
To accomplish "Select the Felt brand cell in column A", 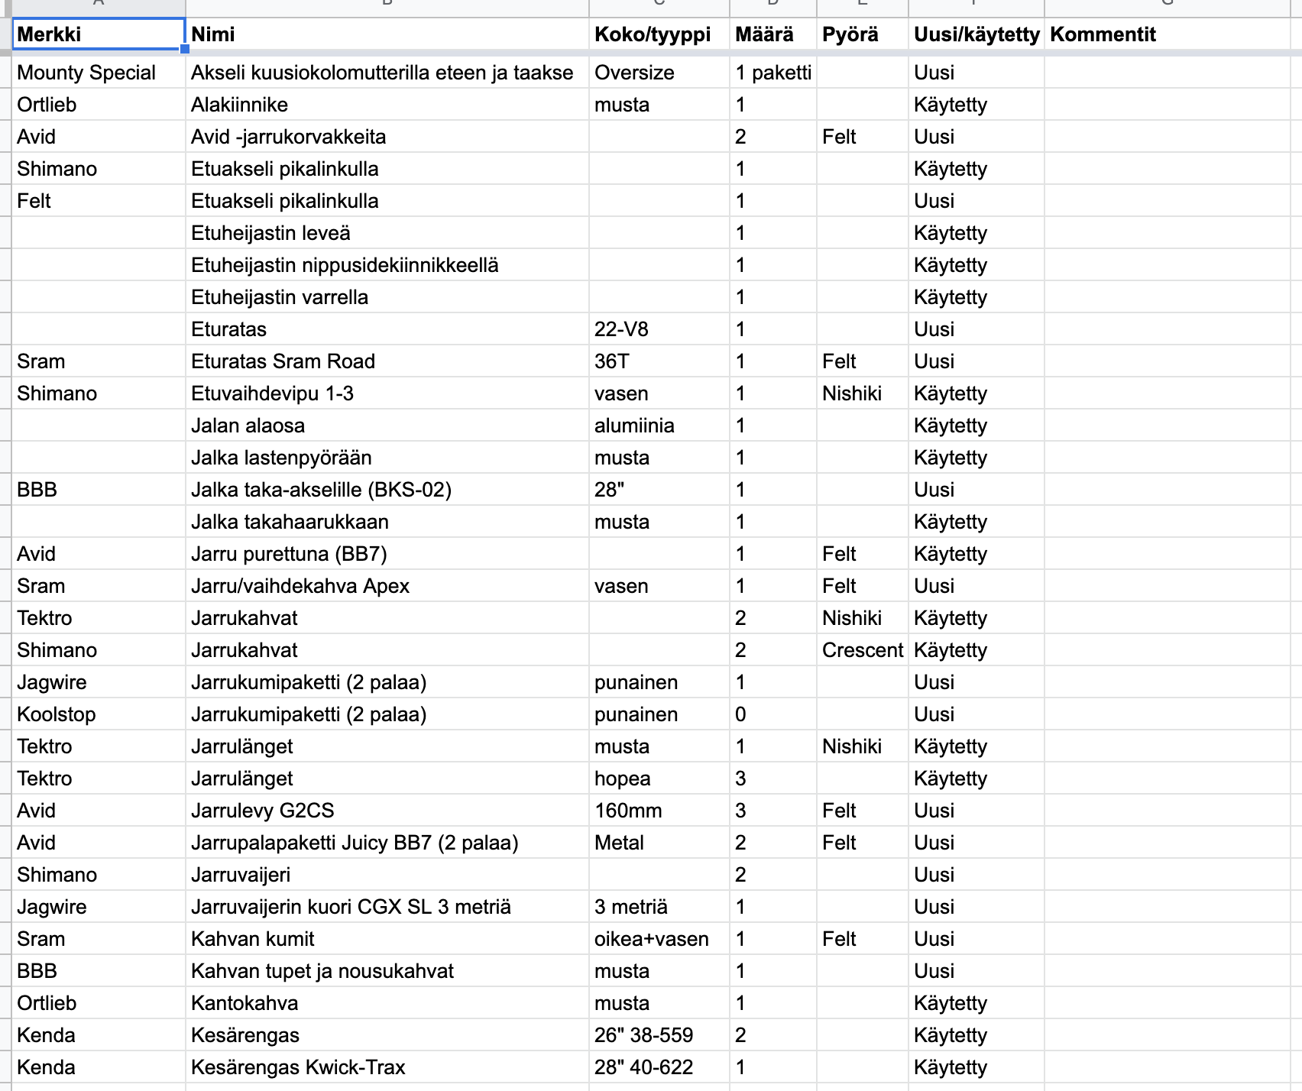I will pos(99,201).
